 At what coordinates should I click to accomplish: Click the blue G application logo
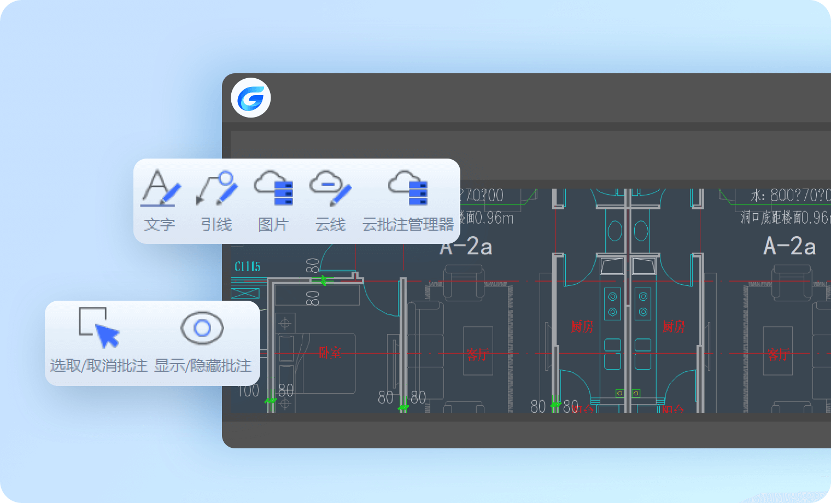[251, 98]
